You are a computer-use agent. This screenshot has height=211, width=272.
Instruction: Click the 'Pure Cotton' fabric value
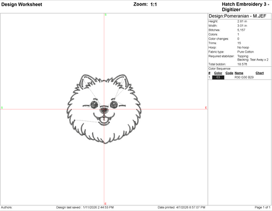tap(245, 52)
